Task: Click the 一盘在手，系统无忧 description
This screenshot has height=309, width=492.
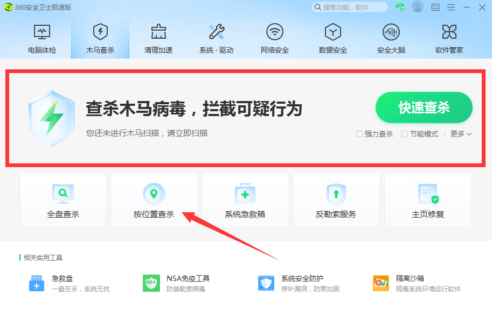Action: [81, 289]
